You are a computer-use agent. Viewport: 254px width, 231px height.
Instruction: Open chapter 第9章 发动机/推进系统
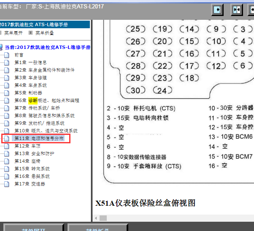tap(40, 123)
